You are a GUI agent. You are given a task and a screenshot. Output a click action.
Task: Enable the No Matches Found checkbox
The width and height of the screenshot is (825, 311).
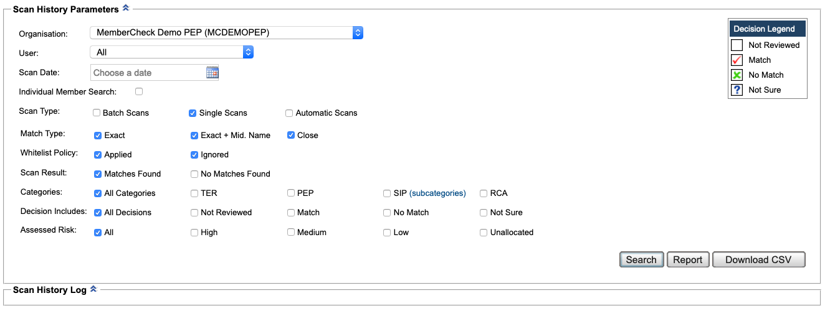[x=194, y=174]
